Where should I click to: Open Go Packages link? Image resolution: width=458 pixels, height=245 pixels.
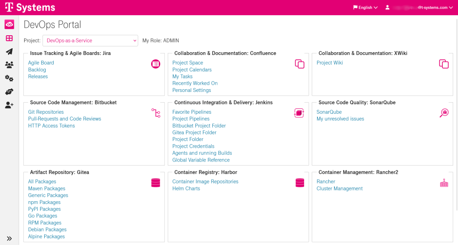pyautogui.click(x=42, y=216)
